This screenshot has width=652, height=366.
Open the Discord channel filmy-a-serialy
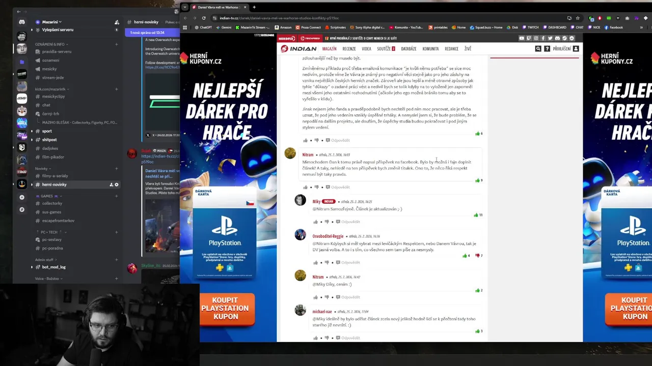click(x=55, y=176)
